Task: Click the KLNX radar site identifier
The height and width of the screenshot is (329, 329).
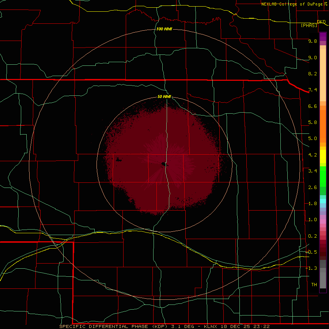Action: point(211,326)
